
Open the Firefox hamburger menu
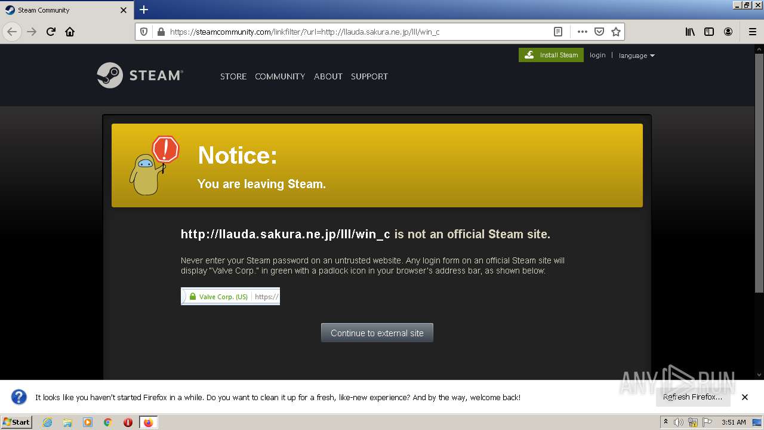[x=752, y=32]
